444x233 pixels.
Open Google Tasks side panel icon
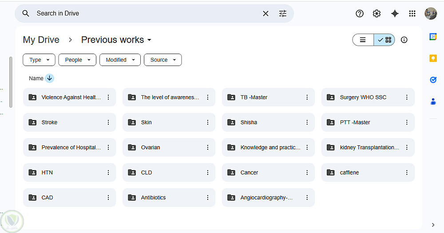pos(433,80)
